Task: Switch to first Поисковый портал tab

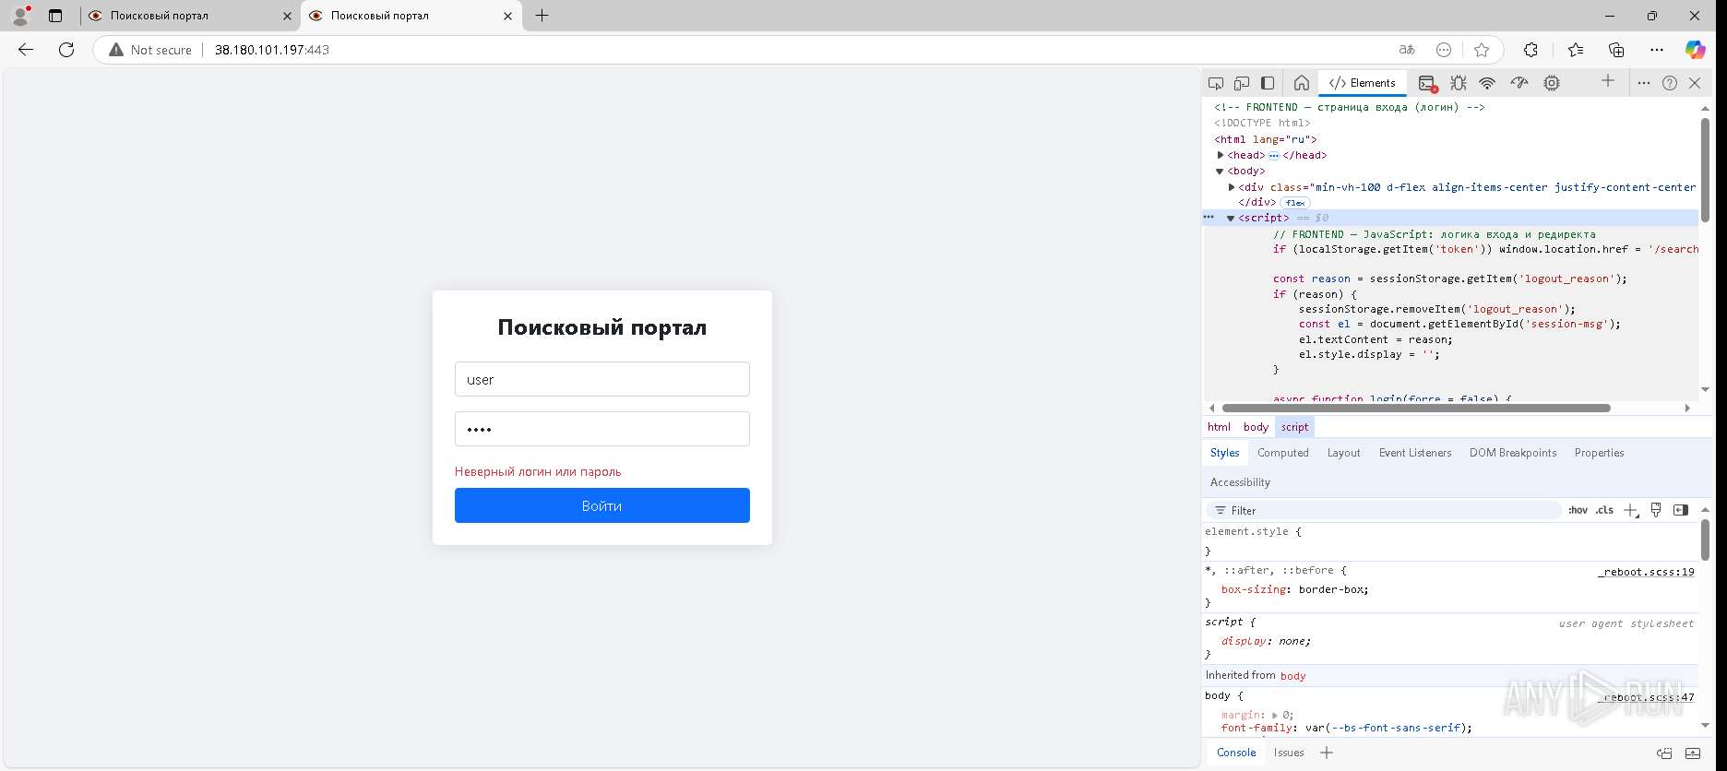Action: click(x=189, y=16)
